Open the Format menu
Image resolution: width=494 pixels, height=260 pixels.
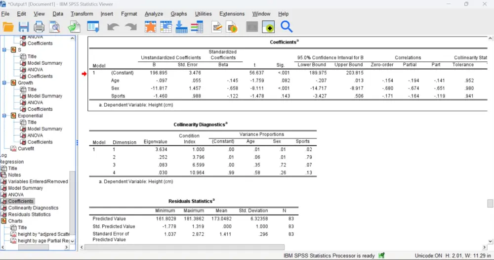pyautogui.click(x=129, y=14)
